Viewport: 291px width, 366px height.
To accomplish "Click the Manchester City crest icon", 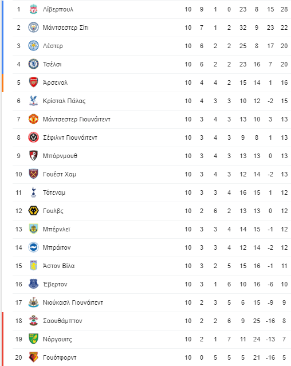I will pos(33,27).
